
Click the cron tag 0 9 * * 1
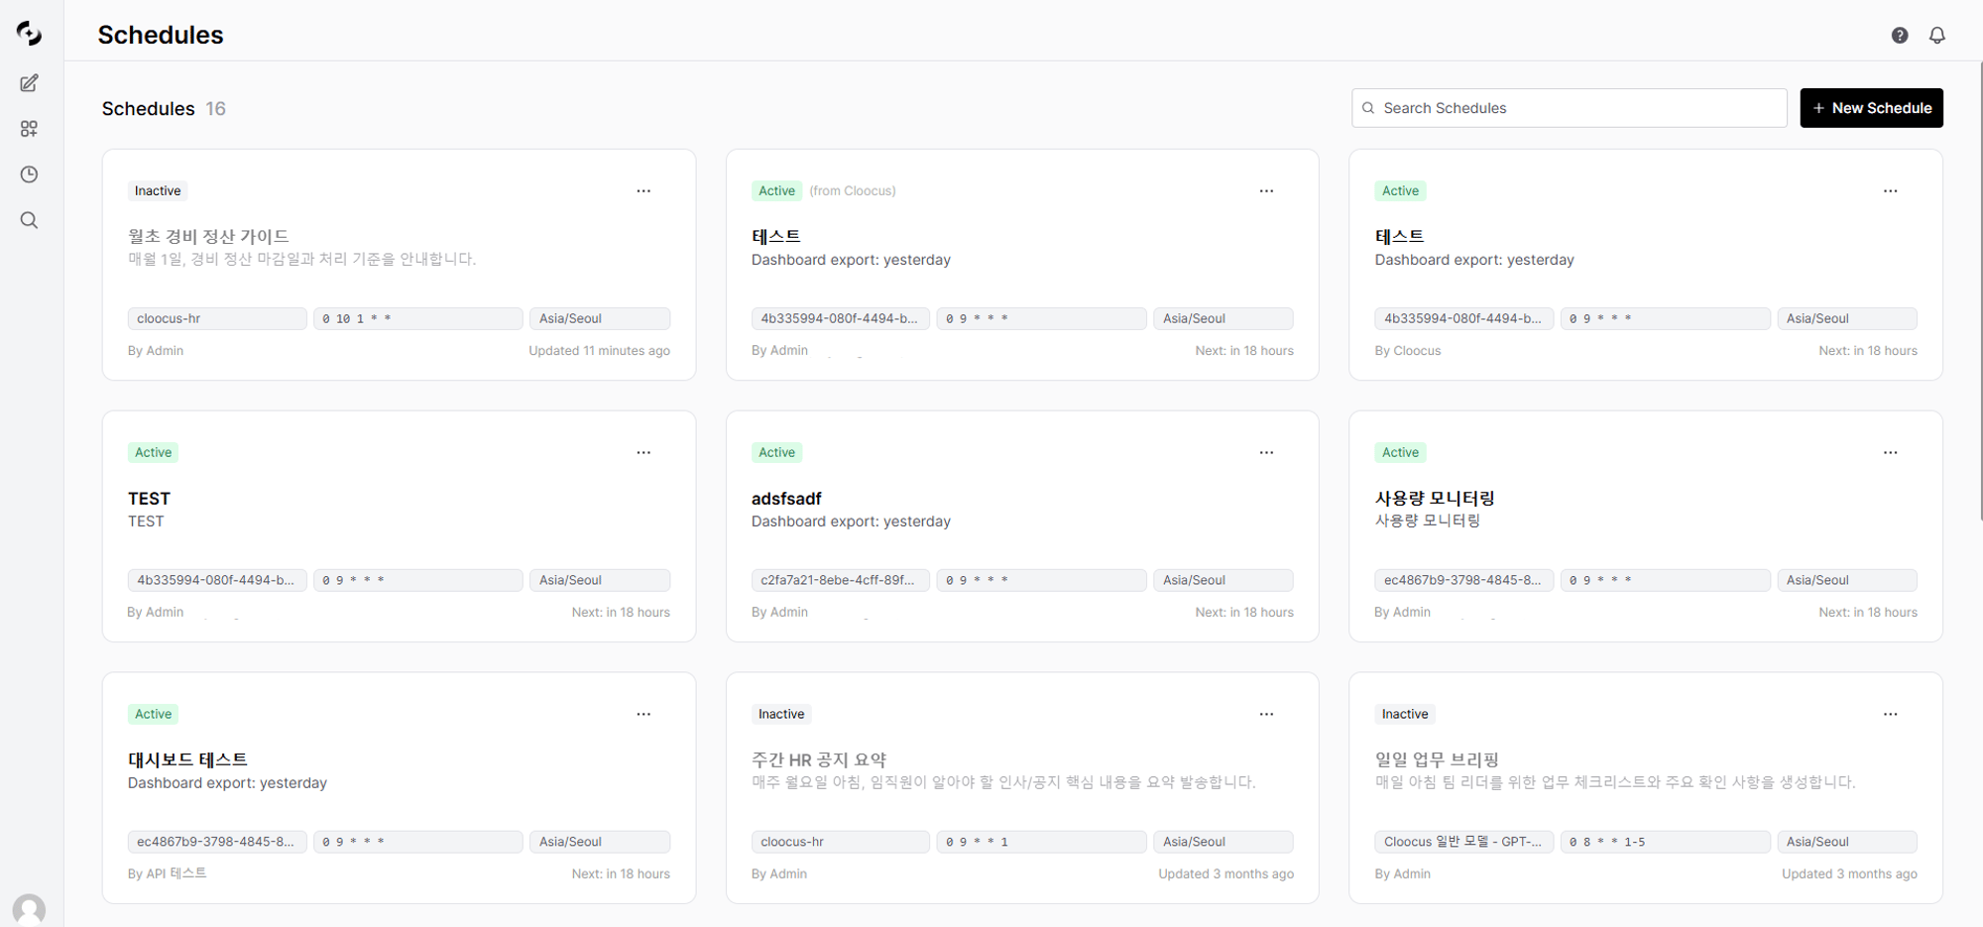tap(1041, 842)
